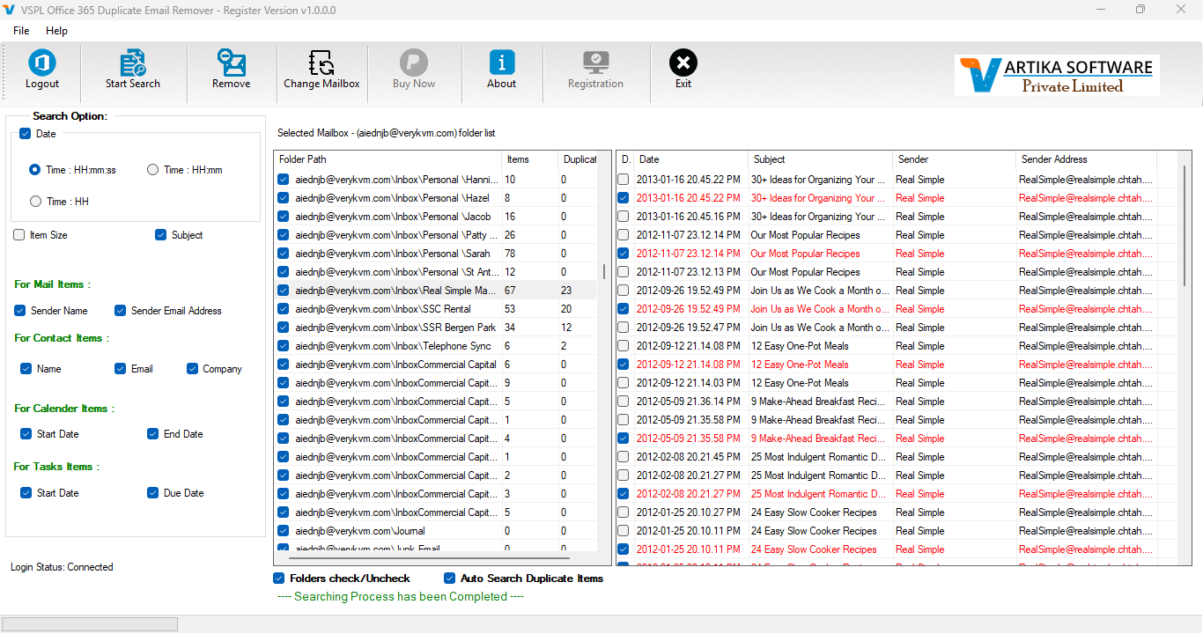The height and width of the screenshot is (634, 1203).
Task: Click the Sender Address column header
Action: [1086, 159]
